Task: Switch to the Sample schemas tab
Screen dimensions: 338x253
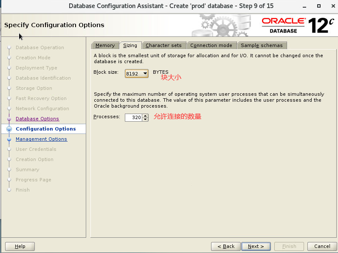Action: (262, 45)
